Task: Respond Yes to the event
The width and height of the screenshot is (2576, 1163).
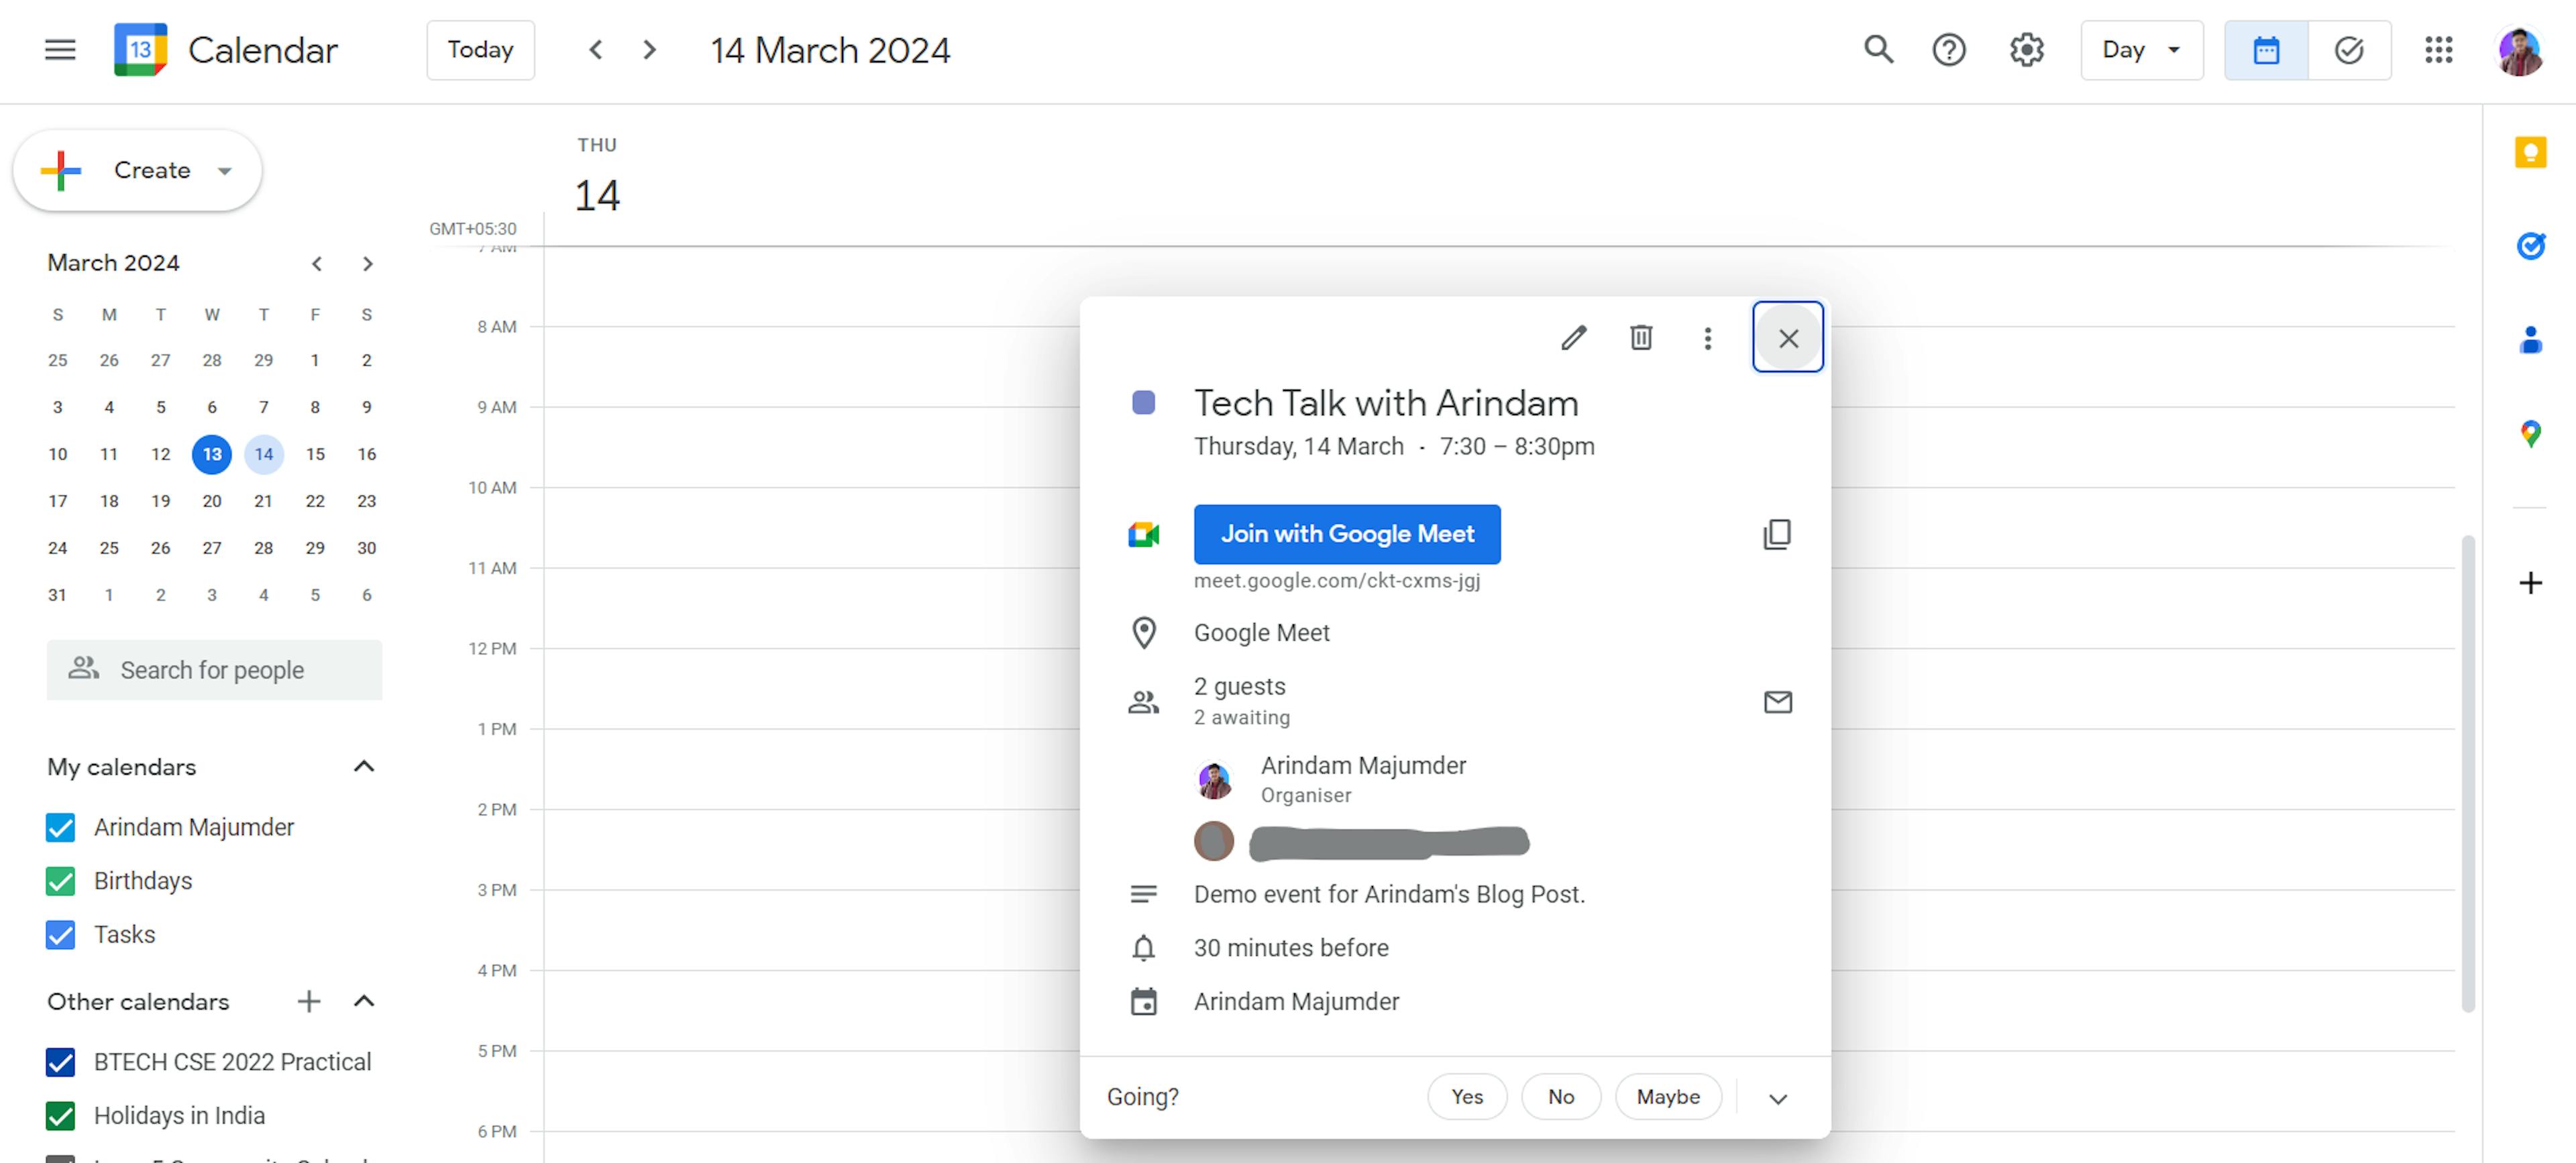Action: click(1467, 1097)
